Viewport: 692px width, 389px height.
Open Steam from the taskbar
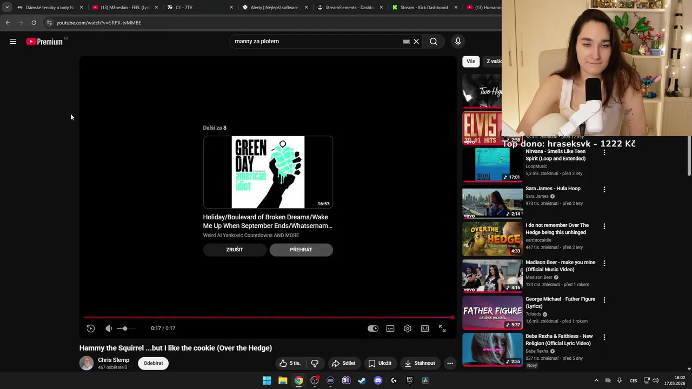coord(362,380)
